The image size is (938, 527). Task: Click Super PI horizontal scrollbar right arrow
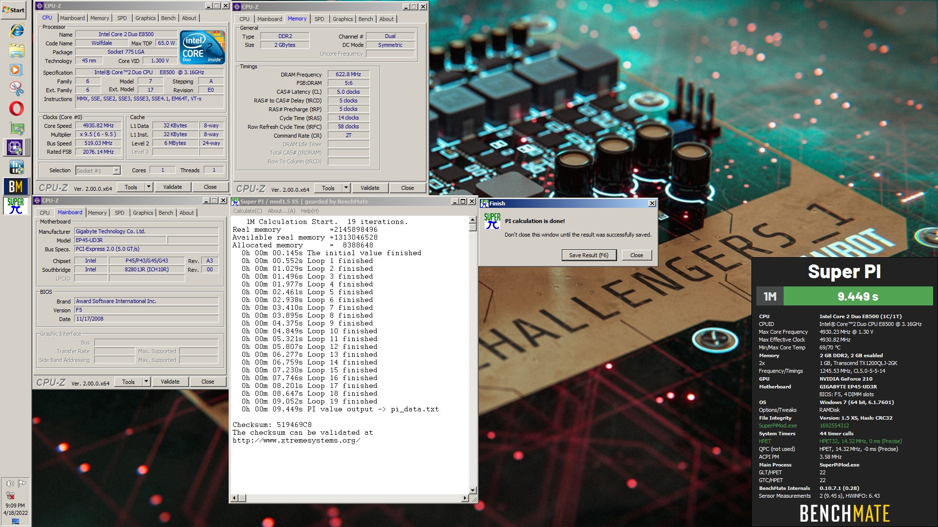click(x=465, y=498)
